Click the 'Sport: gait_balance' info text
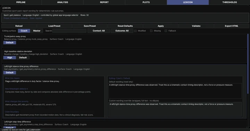Viewport: 250px width, 131px height. point(12,15)
